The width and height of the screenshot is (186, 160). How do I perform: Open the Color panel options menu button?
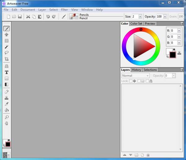182,23
